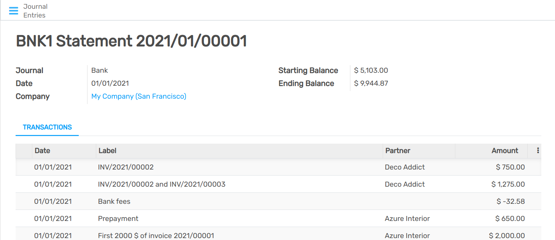
Task: Click the Ending Balance value $ 9,944.87
Action: (371, 83)
